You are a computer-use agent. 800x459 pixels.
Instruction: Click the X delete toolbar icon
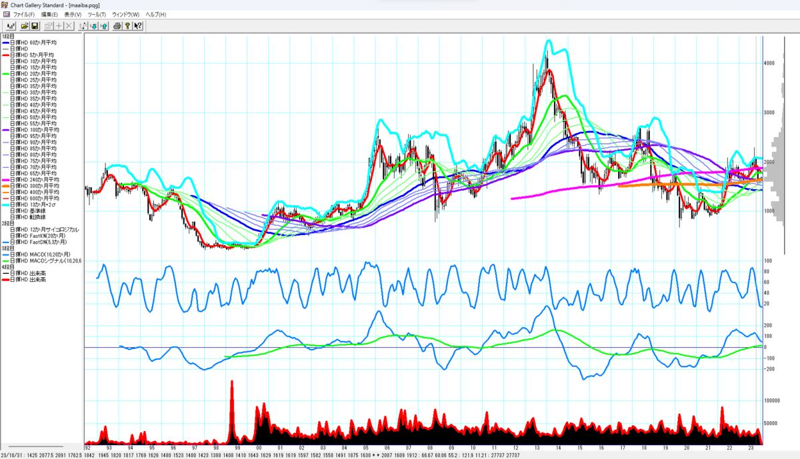69,26
